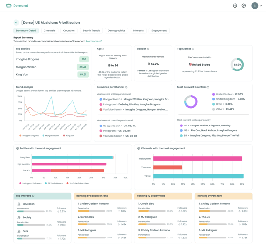Click the Education interest icon
Image resolution: width=266 pixels, height=251 pixels.
19,204
